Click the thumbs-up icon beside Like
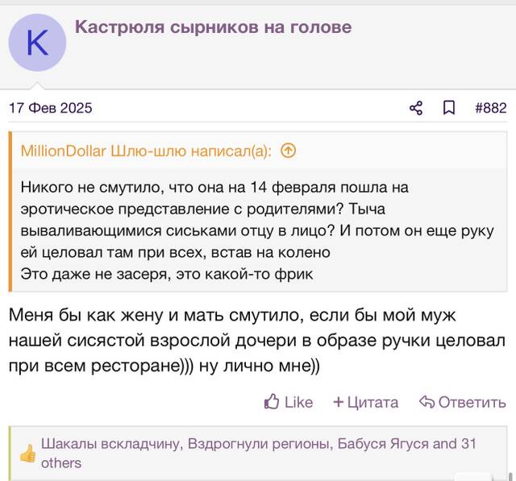Viewport: 516px width, 481px height. point(272,401)
